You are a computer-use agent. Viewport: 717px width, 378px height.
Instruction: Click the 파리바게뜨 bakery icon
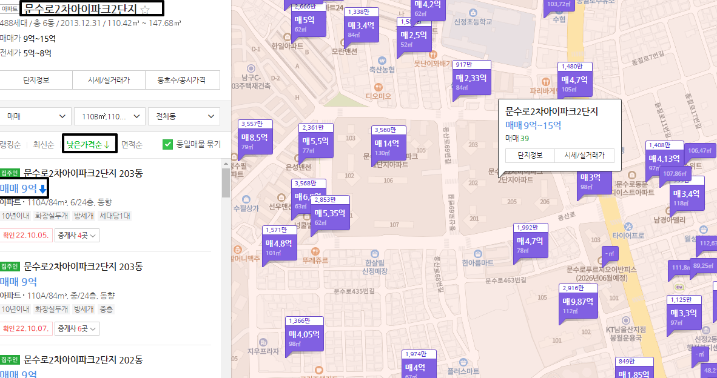tap(545, 82)
